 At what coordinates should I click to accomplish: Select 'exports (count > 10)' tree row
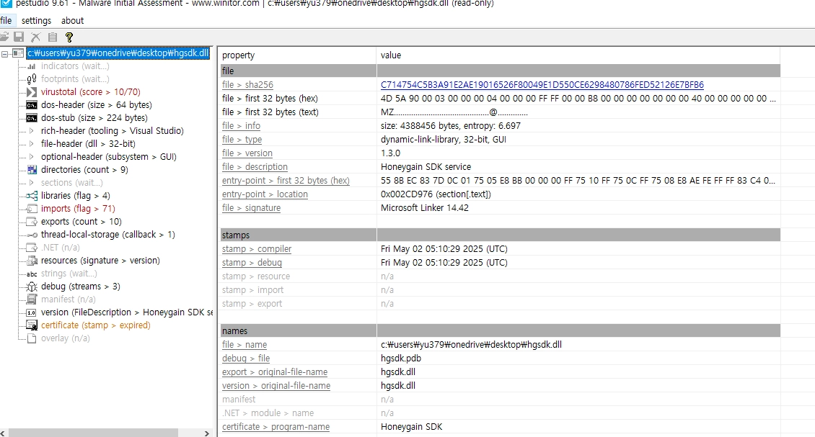[x=81, y=222]
